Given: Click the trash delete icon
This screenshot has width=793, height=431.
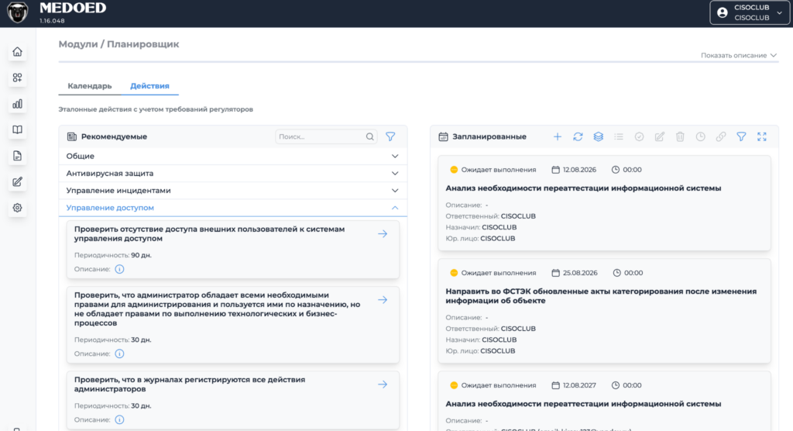Looking at the screenshot, I should point(680,136).
